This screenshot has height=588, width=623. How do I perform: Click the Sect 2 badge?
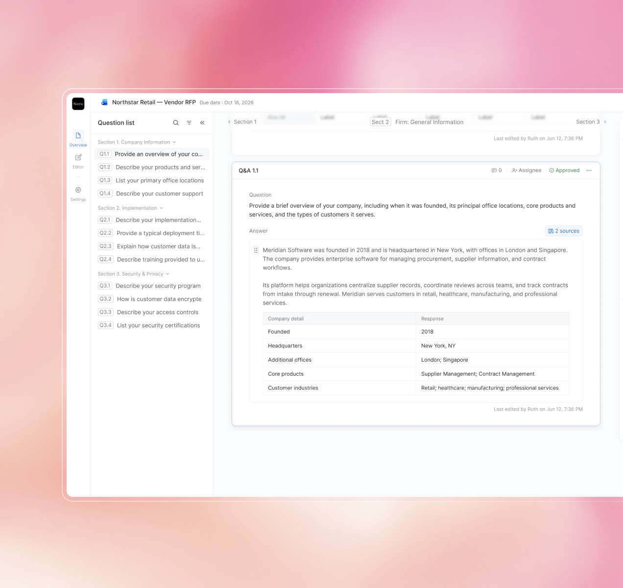pos(380,122)
